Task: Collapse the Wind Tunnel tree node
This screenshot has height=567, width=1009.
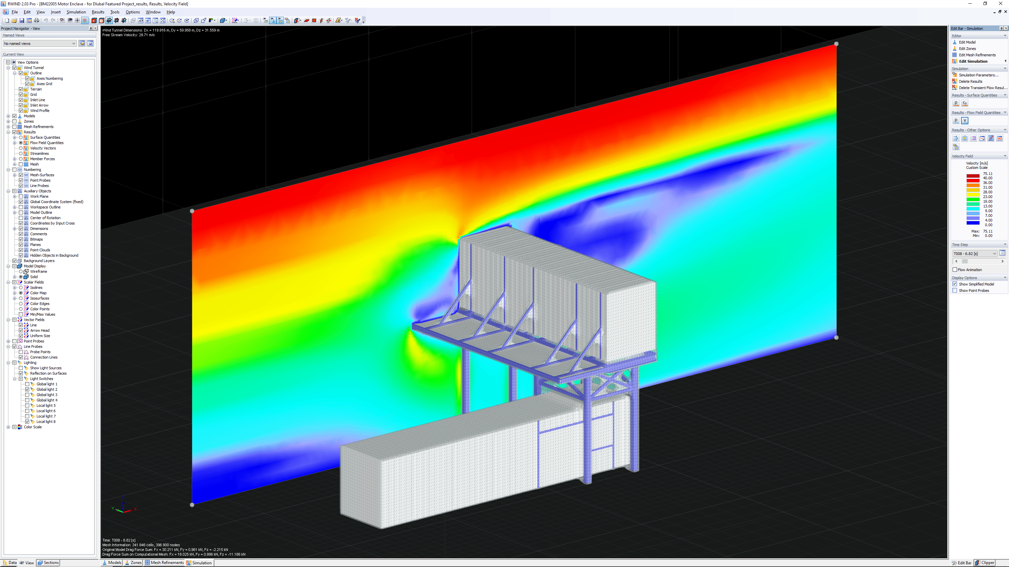Action: pos(9,68)
